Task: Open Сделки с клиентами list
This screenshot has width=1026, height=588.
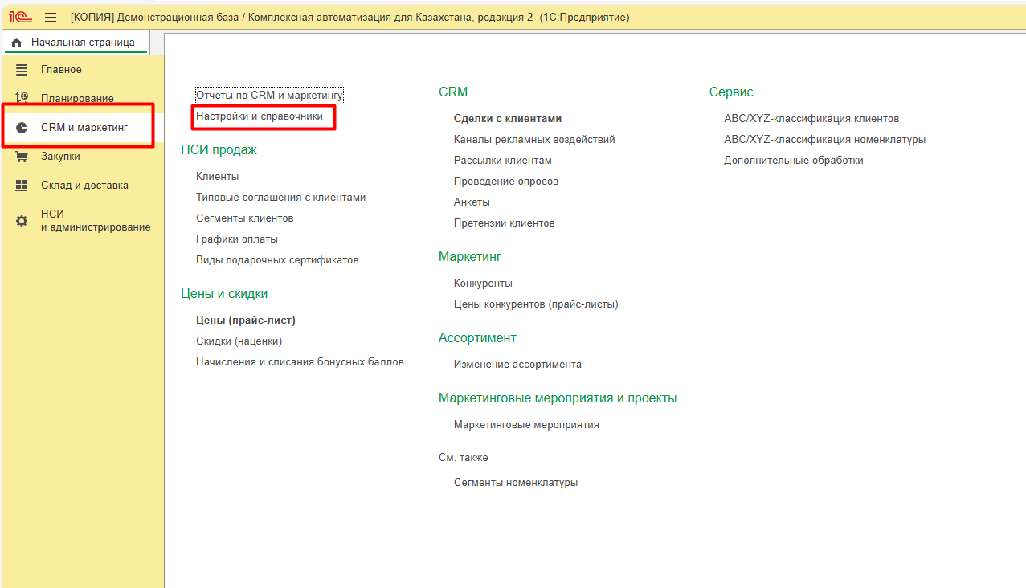Action: [507, 119]
